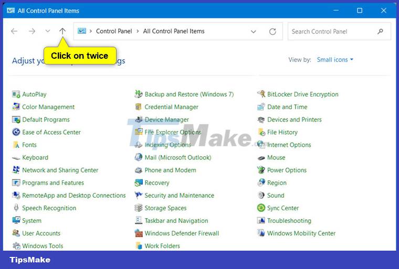This screenshot has width=399, height=269.
Task: Open Internet Options link
Action: tap(289, 145)
